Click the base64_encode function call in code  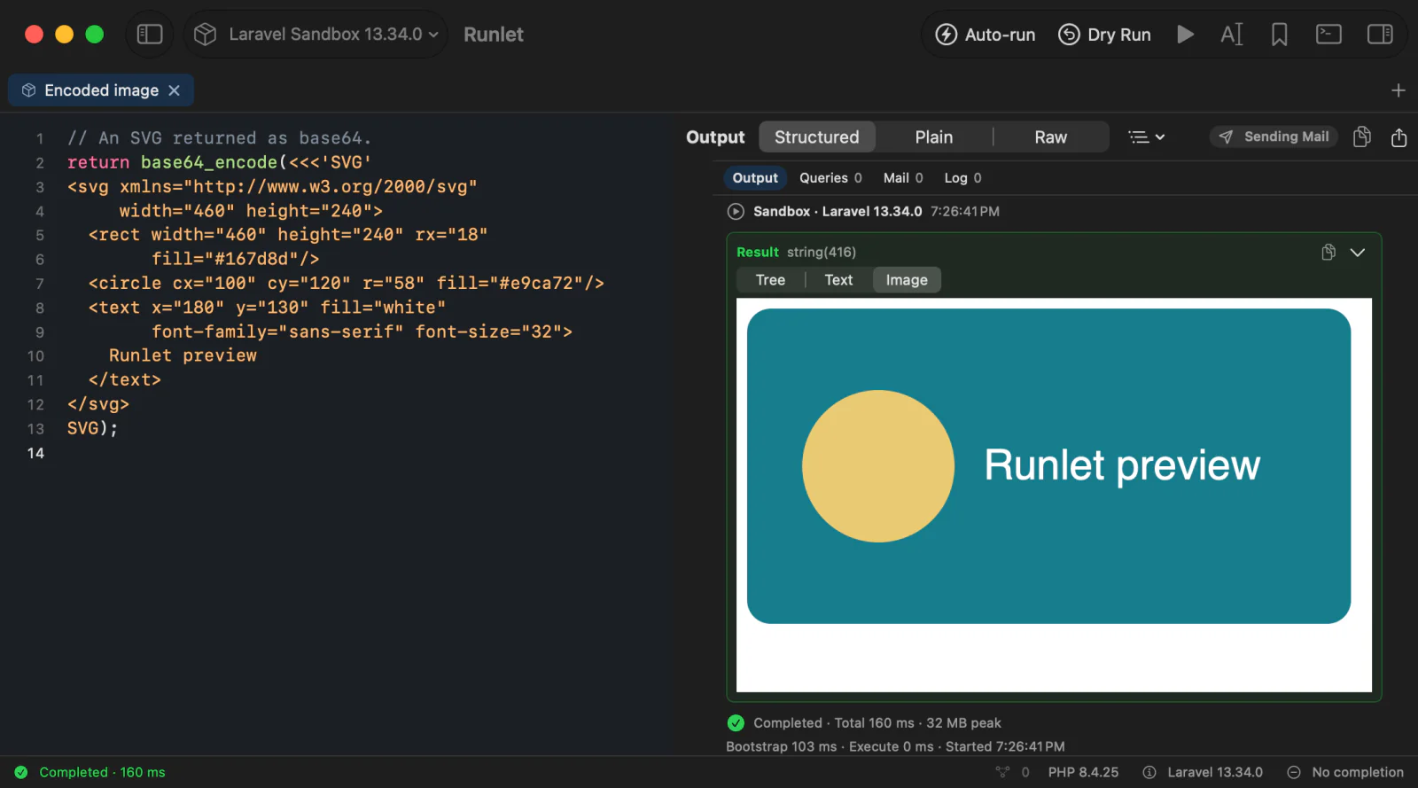click(208, 162)
